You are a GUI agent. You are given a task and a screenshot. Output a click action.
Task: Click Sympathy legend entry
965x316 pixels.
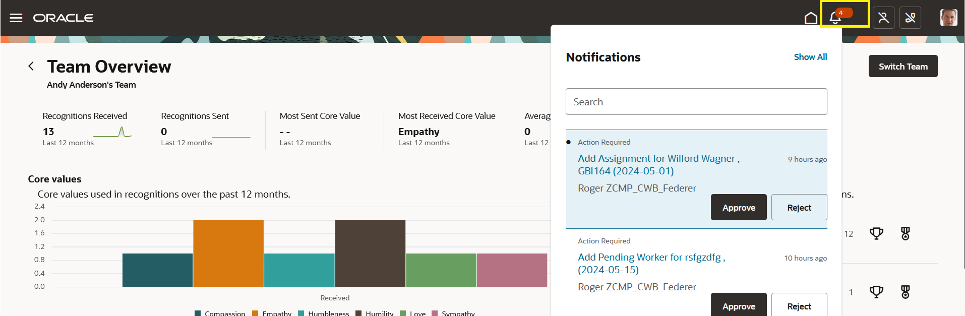pos(453,313)
